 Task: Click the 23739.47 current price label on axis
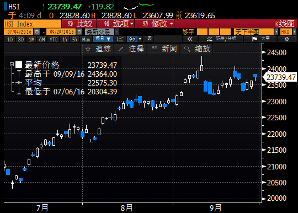281,77
